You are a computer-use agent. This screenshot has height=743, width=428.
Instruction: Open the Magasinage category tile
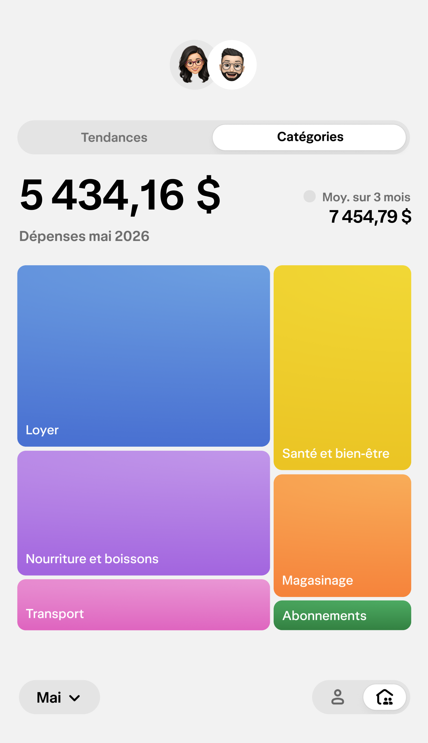coord(342,535)
